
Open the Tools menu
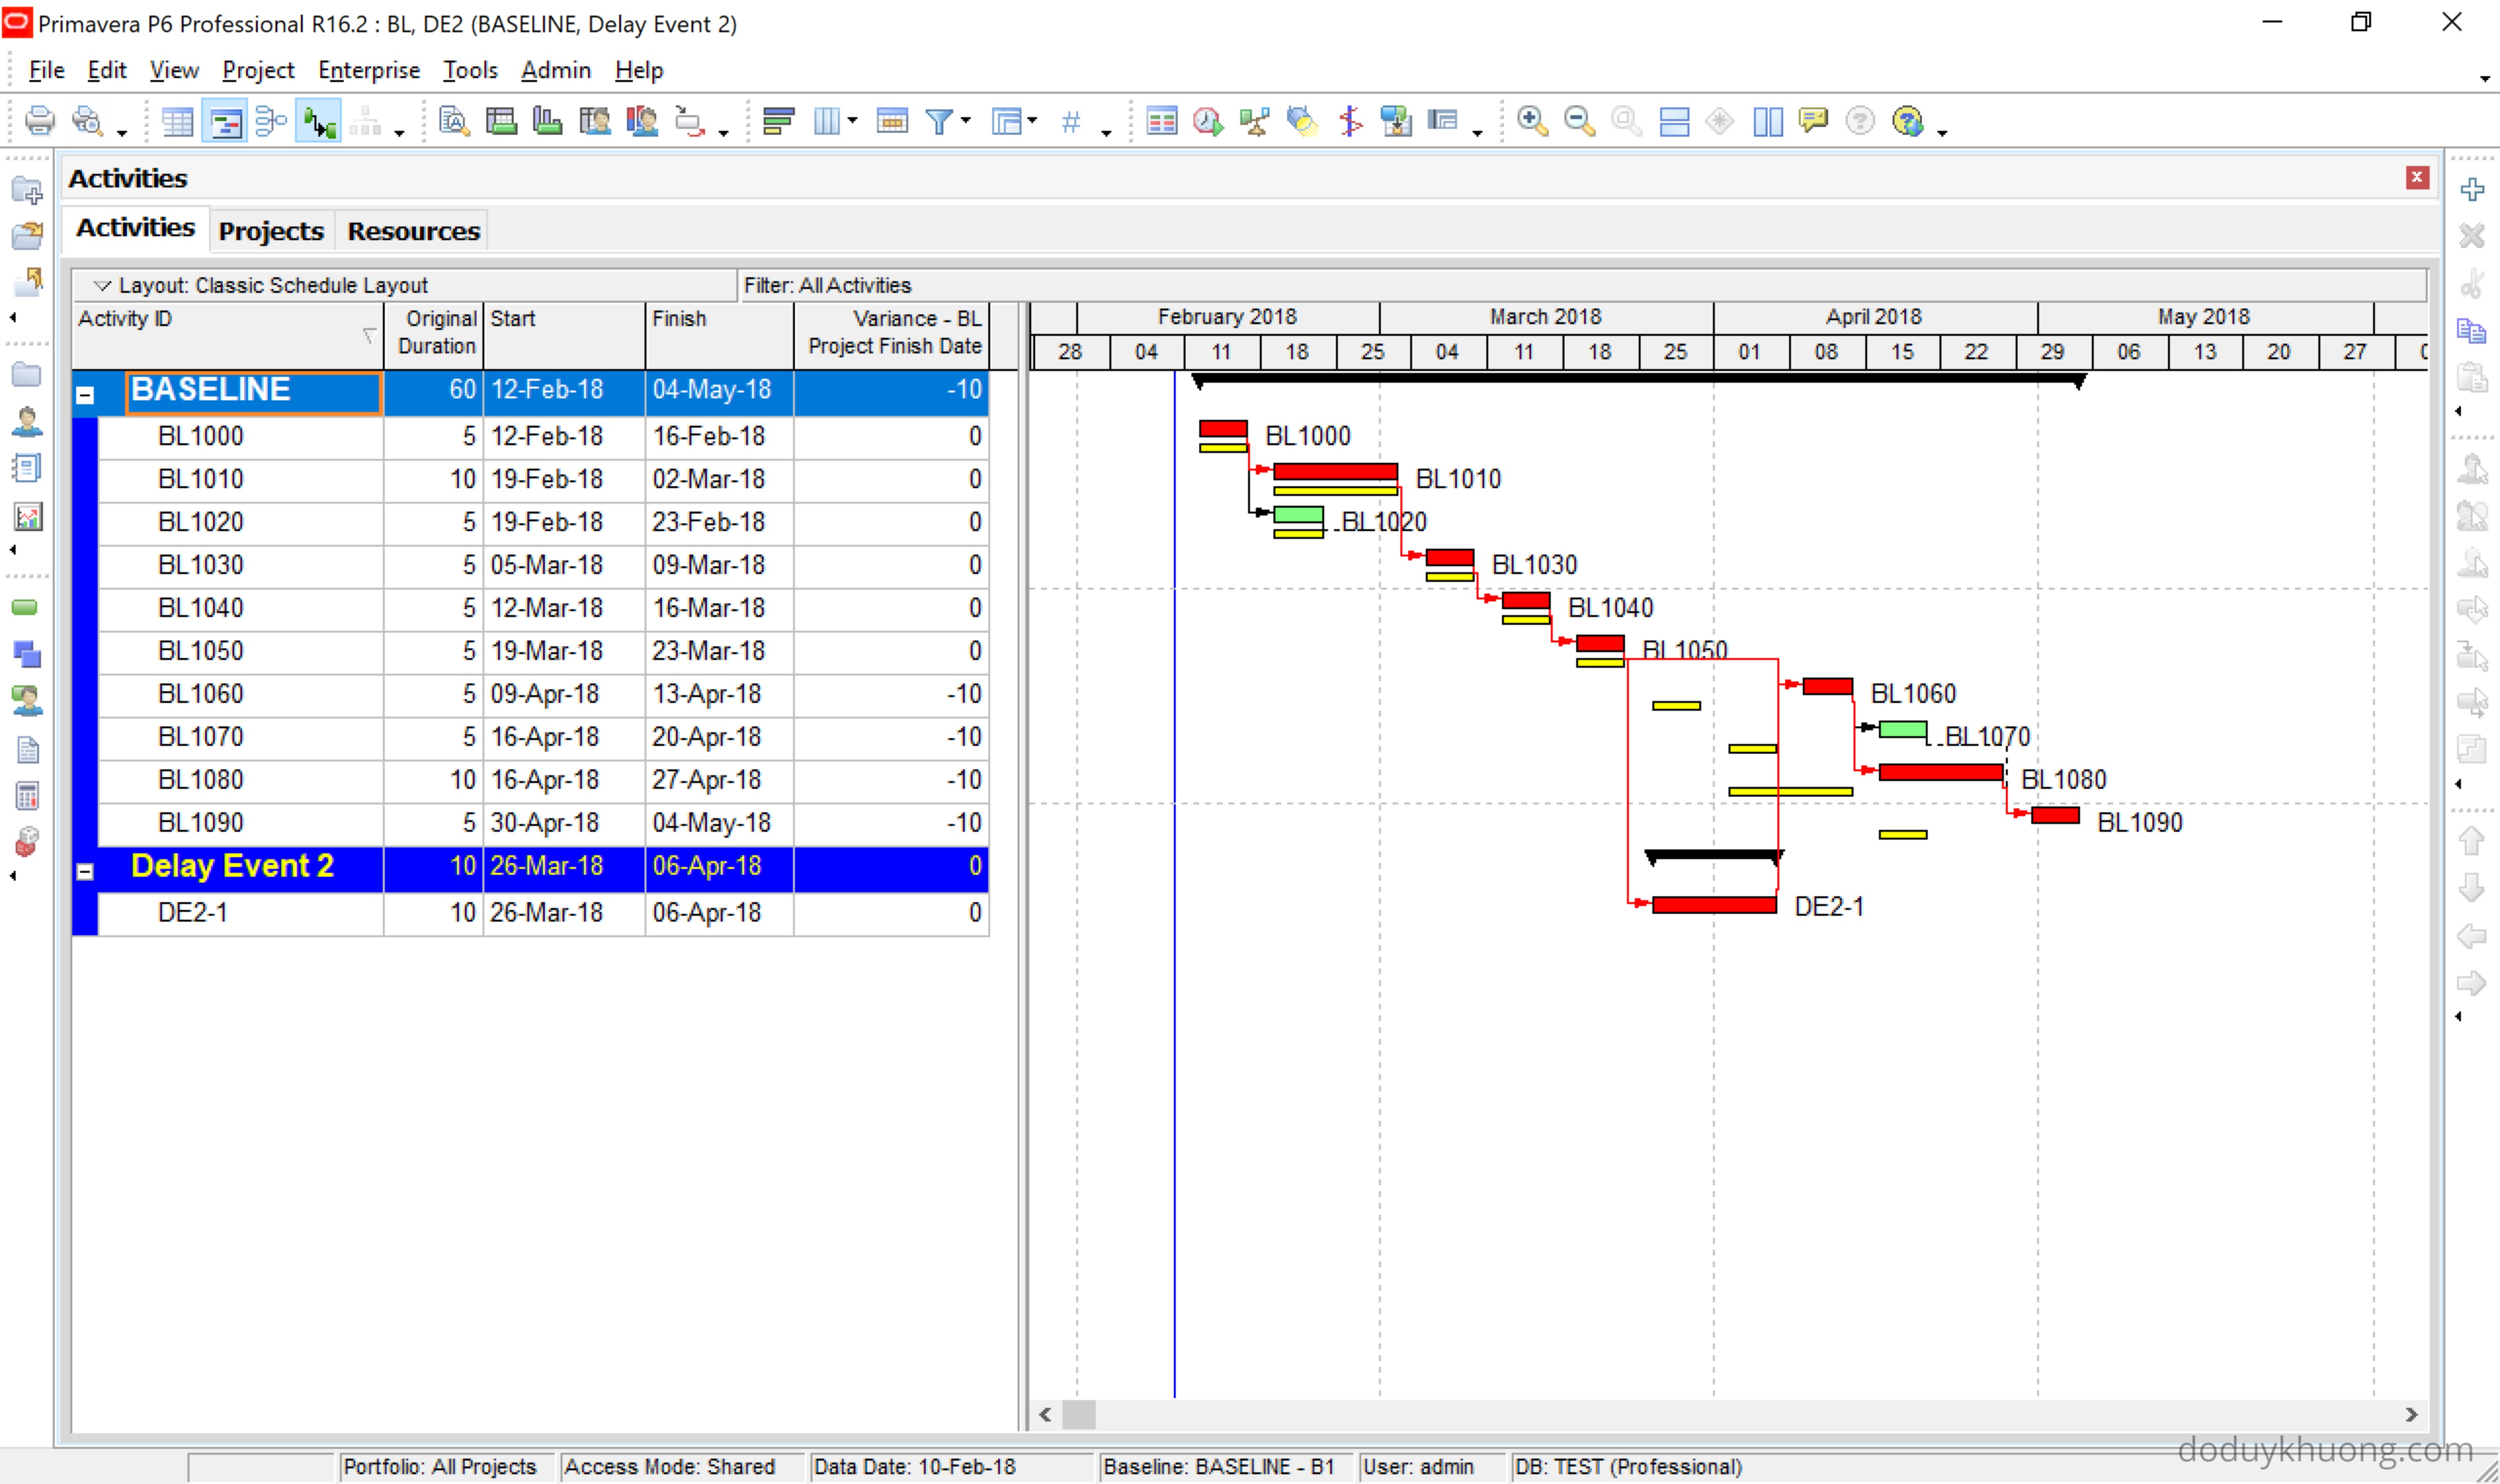(469, 70)
